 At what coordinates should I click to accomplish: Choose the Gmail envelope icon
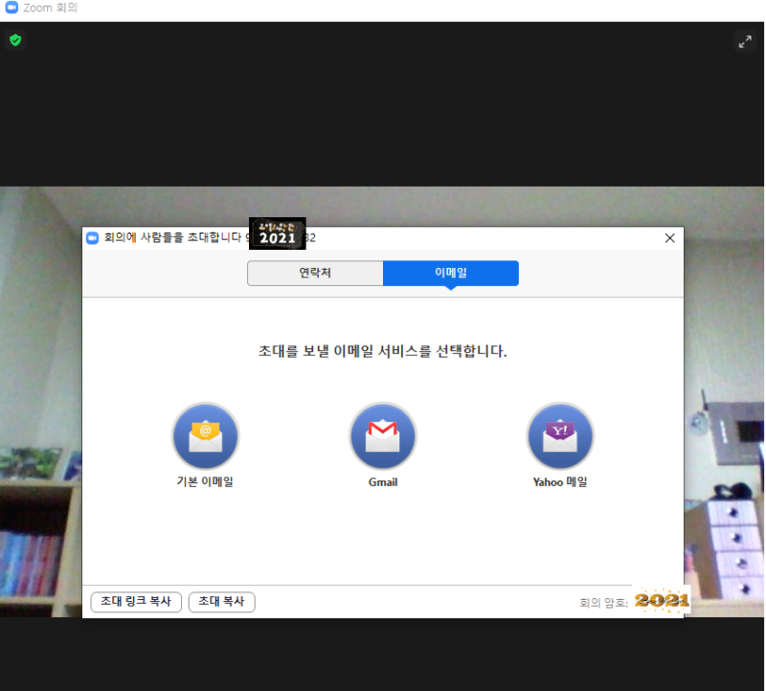382,435
